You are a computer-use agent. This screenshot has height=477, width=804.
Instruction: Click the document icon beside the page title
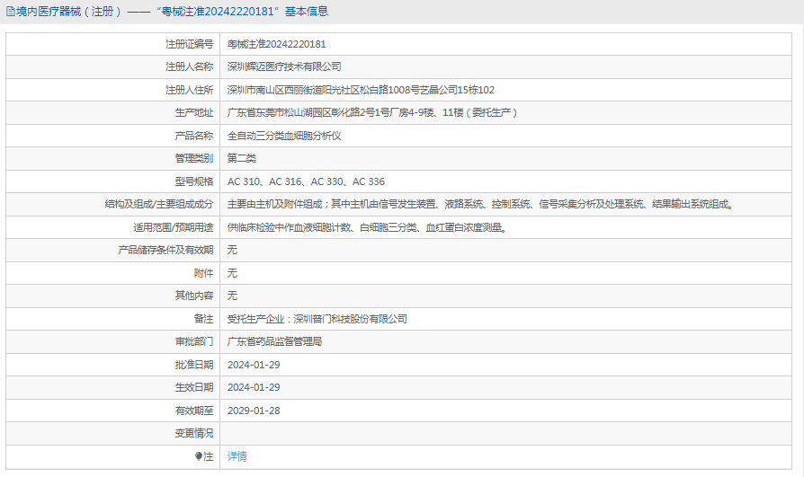[x=10, y=12]
